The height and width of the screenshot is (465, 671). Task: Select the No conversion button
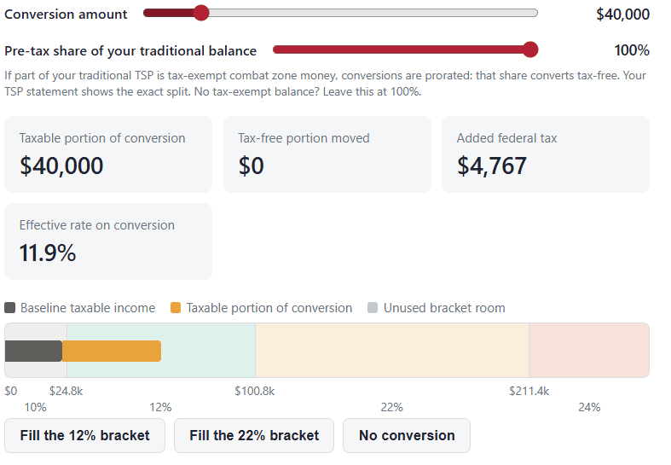[407, 435]
